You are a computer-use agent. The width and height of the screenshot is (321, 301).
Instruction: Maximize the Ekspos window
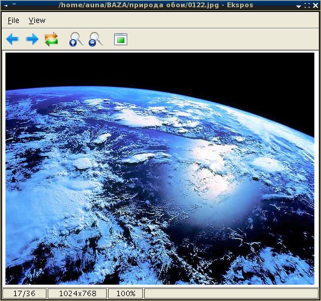307,5
